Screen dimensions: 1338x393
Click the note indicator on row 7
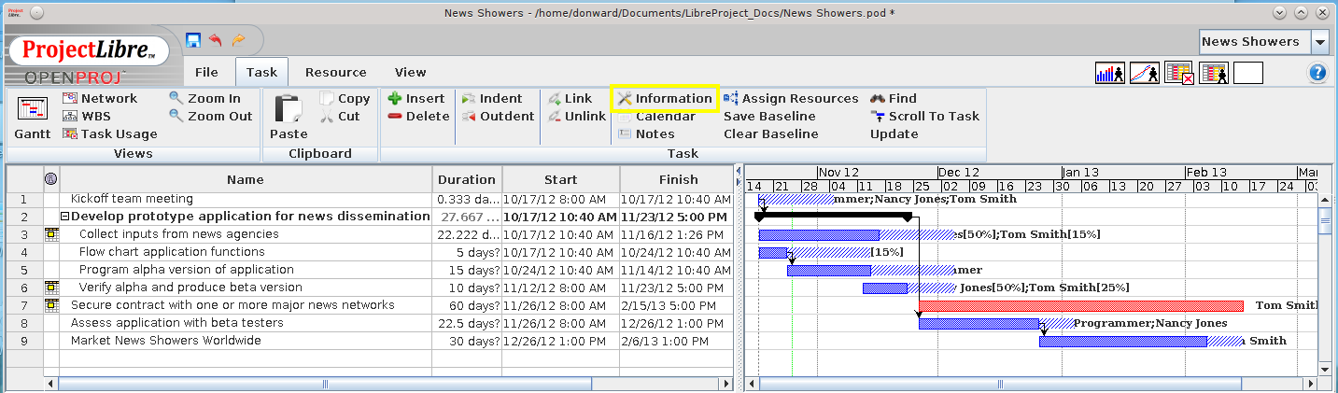click(50, 305)
